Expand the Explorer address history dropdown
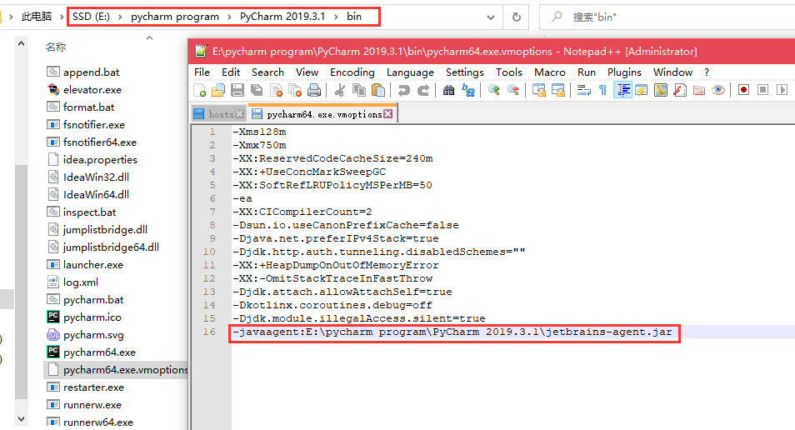795x430 pixels. click(490, 17)
